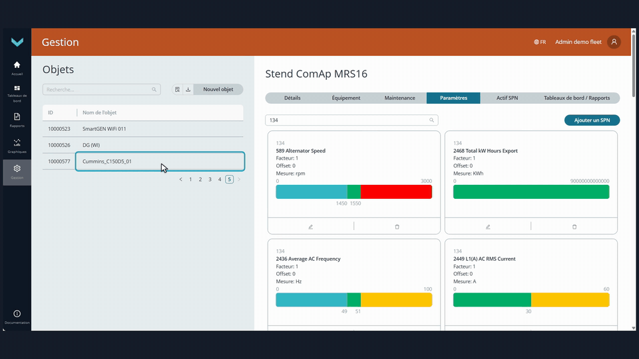This screenshot has width=639, height=359.
Task: Click the Admin demo fleet user name
Action: point(578,42)
